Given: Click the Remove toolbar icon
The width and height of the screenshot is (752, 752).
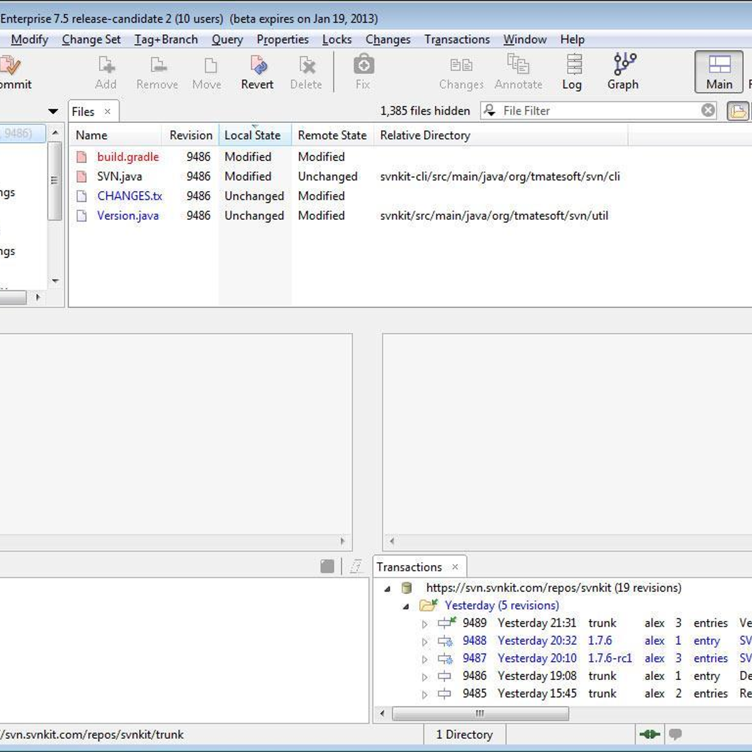Looking at the screenshot, I should 158,65.
